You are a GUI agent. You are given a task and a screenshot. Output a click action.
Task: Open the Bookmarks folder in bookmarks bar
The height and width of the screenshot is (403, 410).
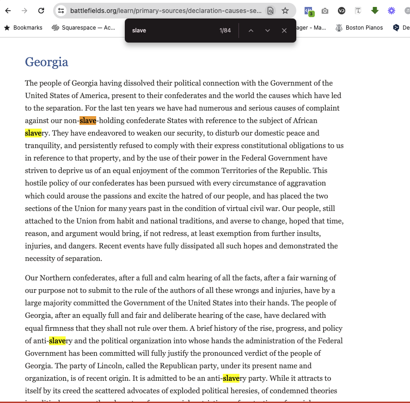23,28
